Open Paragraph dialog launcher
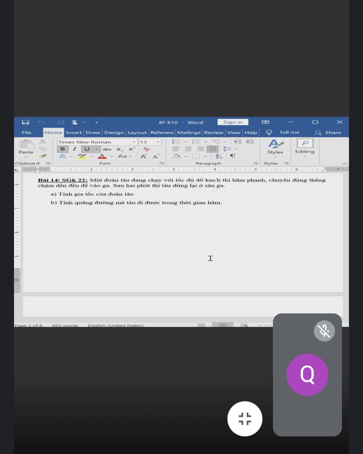 tap(255, 163)
